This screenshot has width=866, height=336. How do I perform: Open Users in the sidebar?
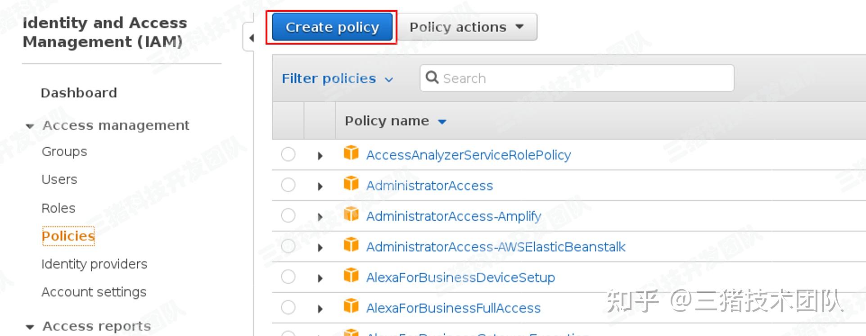(x=59, y=179)
